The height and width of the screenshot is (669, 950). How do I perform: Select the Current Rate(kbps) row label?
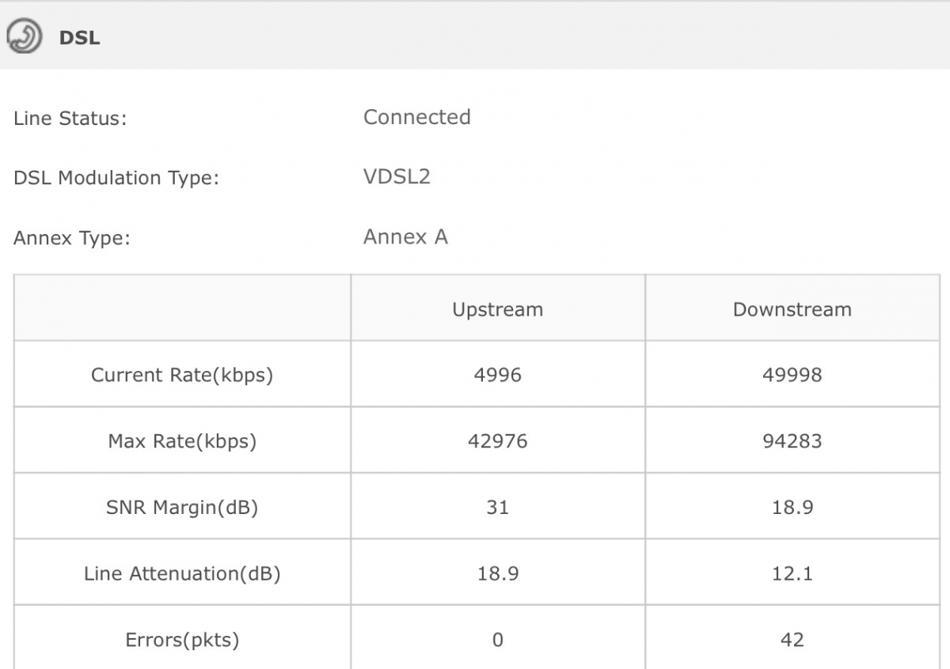(x=181, y=375)
